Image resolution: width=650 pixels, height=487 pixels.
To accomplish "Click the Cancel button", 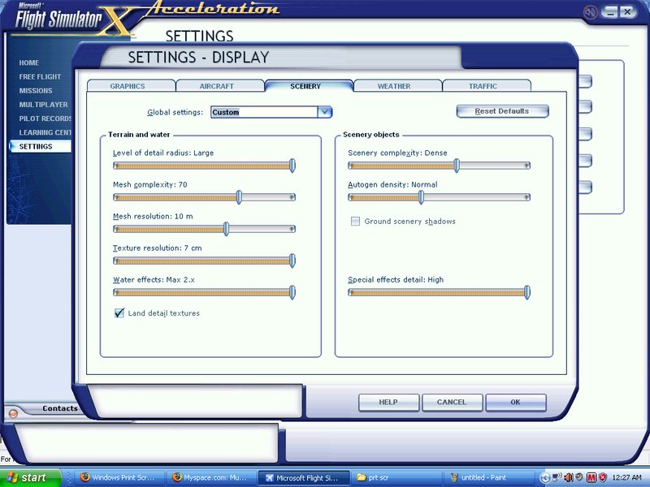I will coord(452,402).
